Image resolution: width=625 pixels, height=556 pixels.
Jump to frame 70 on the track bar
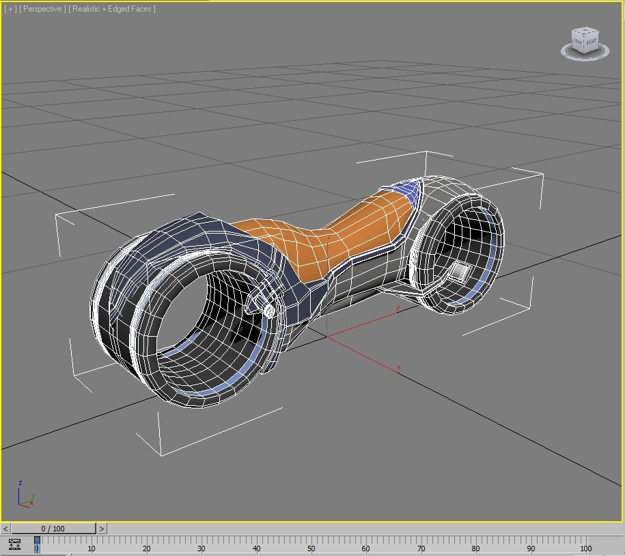point(421,548)
